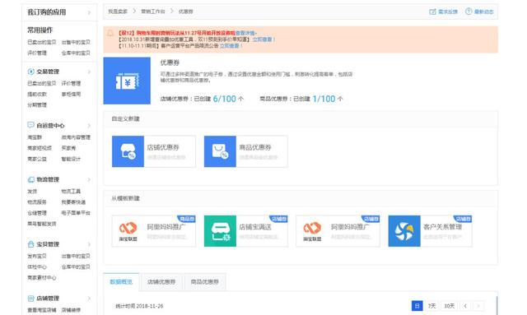The width and height of the screenshot is (527, 315).
Task: Open 店铺宝满送 template card
Action: pos(246,231)
